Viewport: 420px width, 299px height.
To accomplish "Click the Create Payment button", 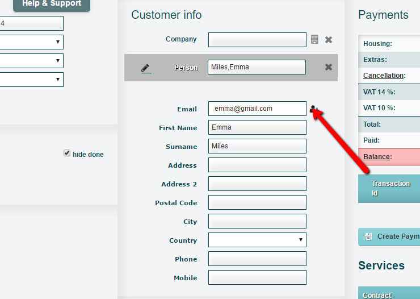I will [389, 237].
